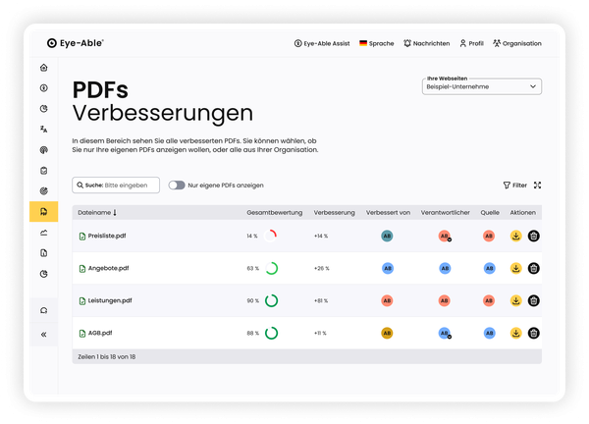
Task: Select the highlighted PDF icon in sidebar
Action: [44, 212]
